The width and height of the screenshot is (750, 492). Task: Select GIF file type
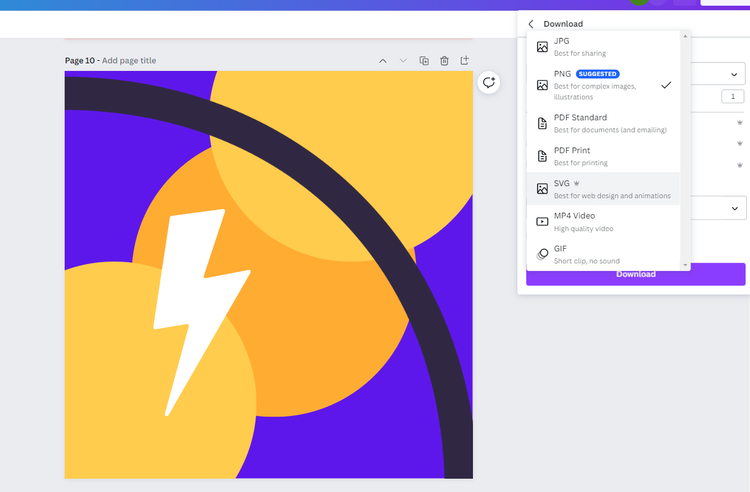click(x=603, y=255)
